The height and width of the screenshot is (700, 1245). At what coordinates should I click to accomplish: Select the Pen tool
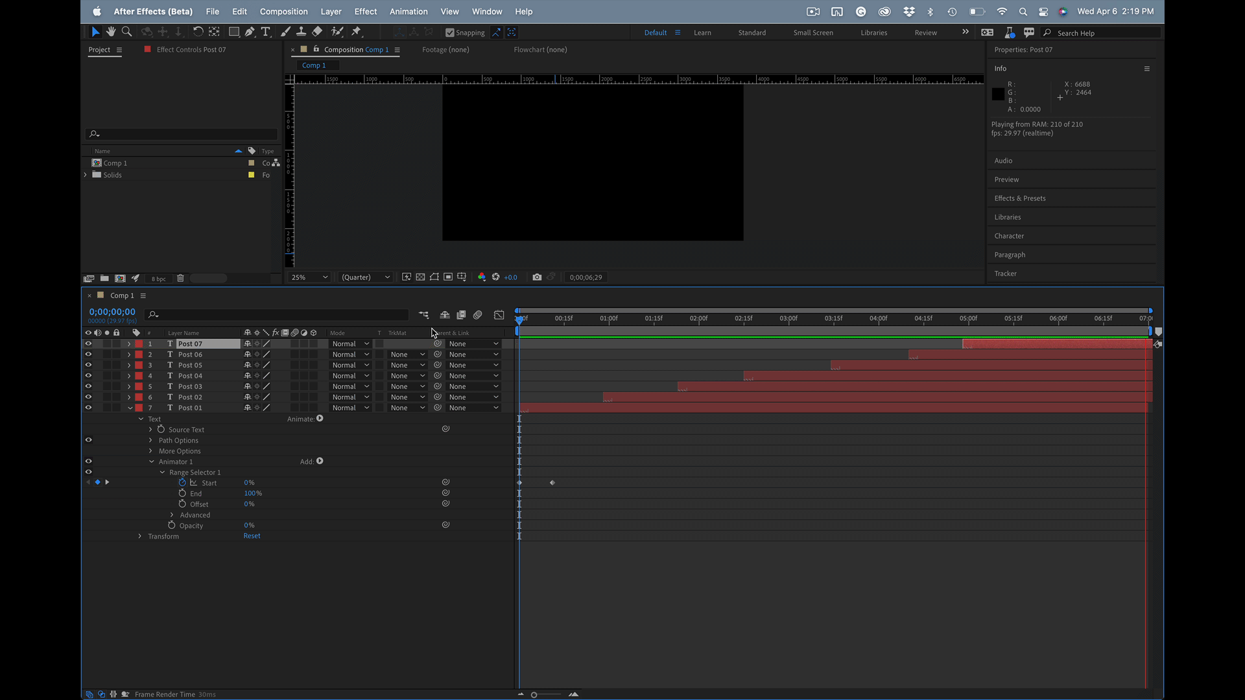(250, 32)
